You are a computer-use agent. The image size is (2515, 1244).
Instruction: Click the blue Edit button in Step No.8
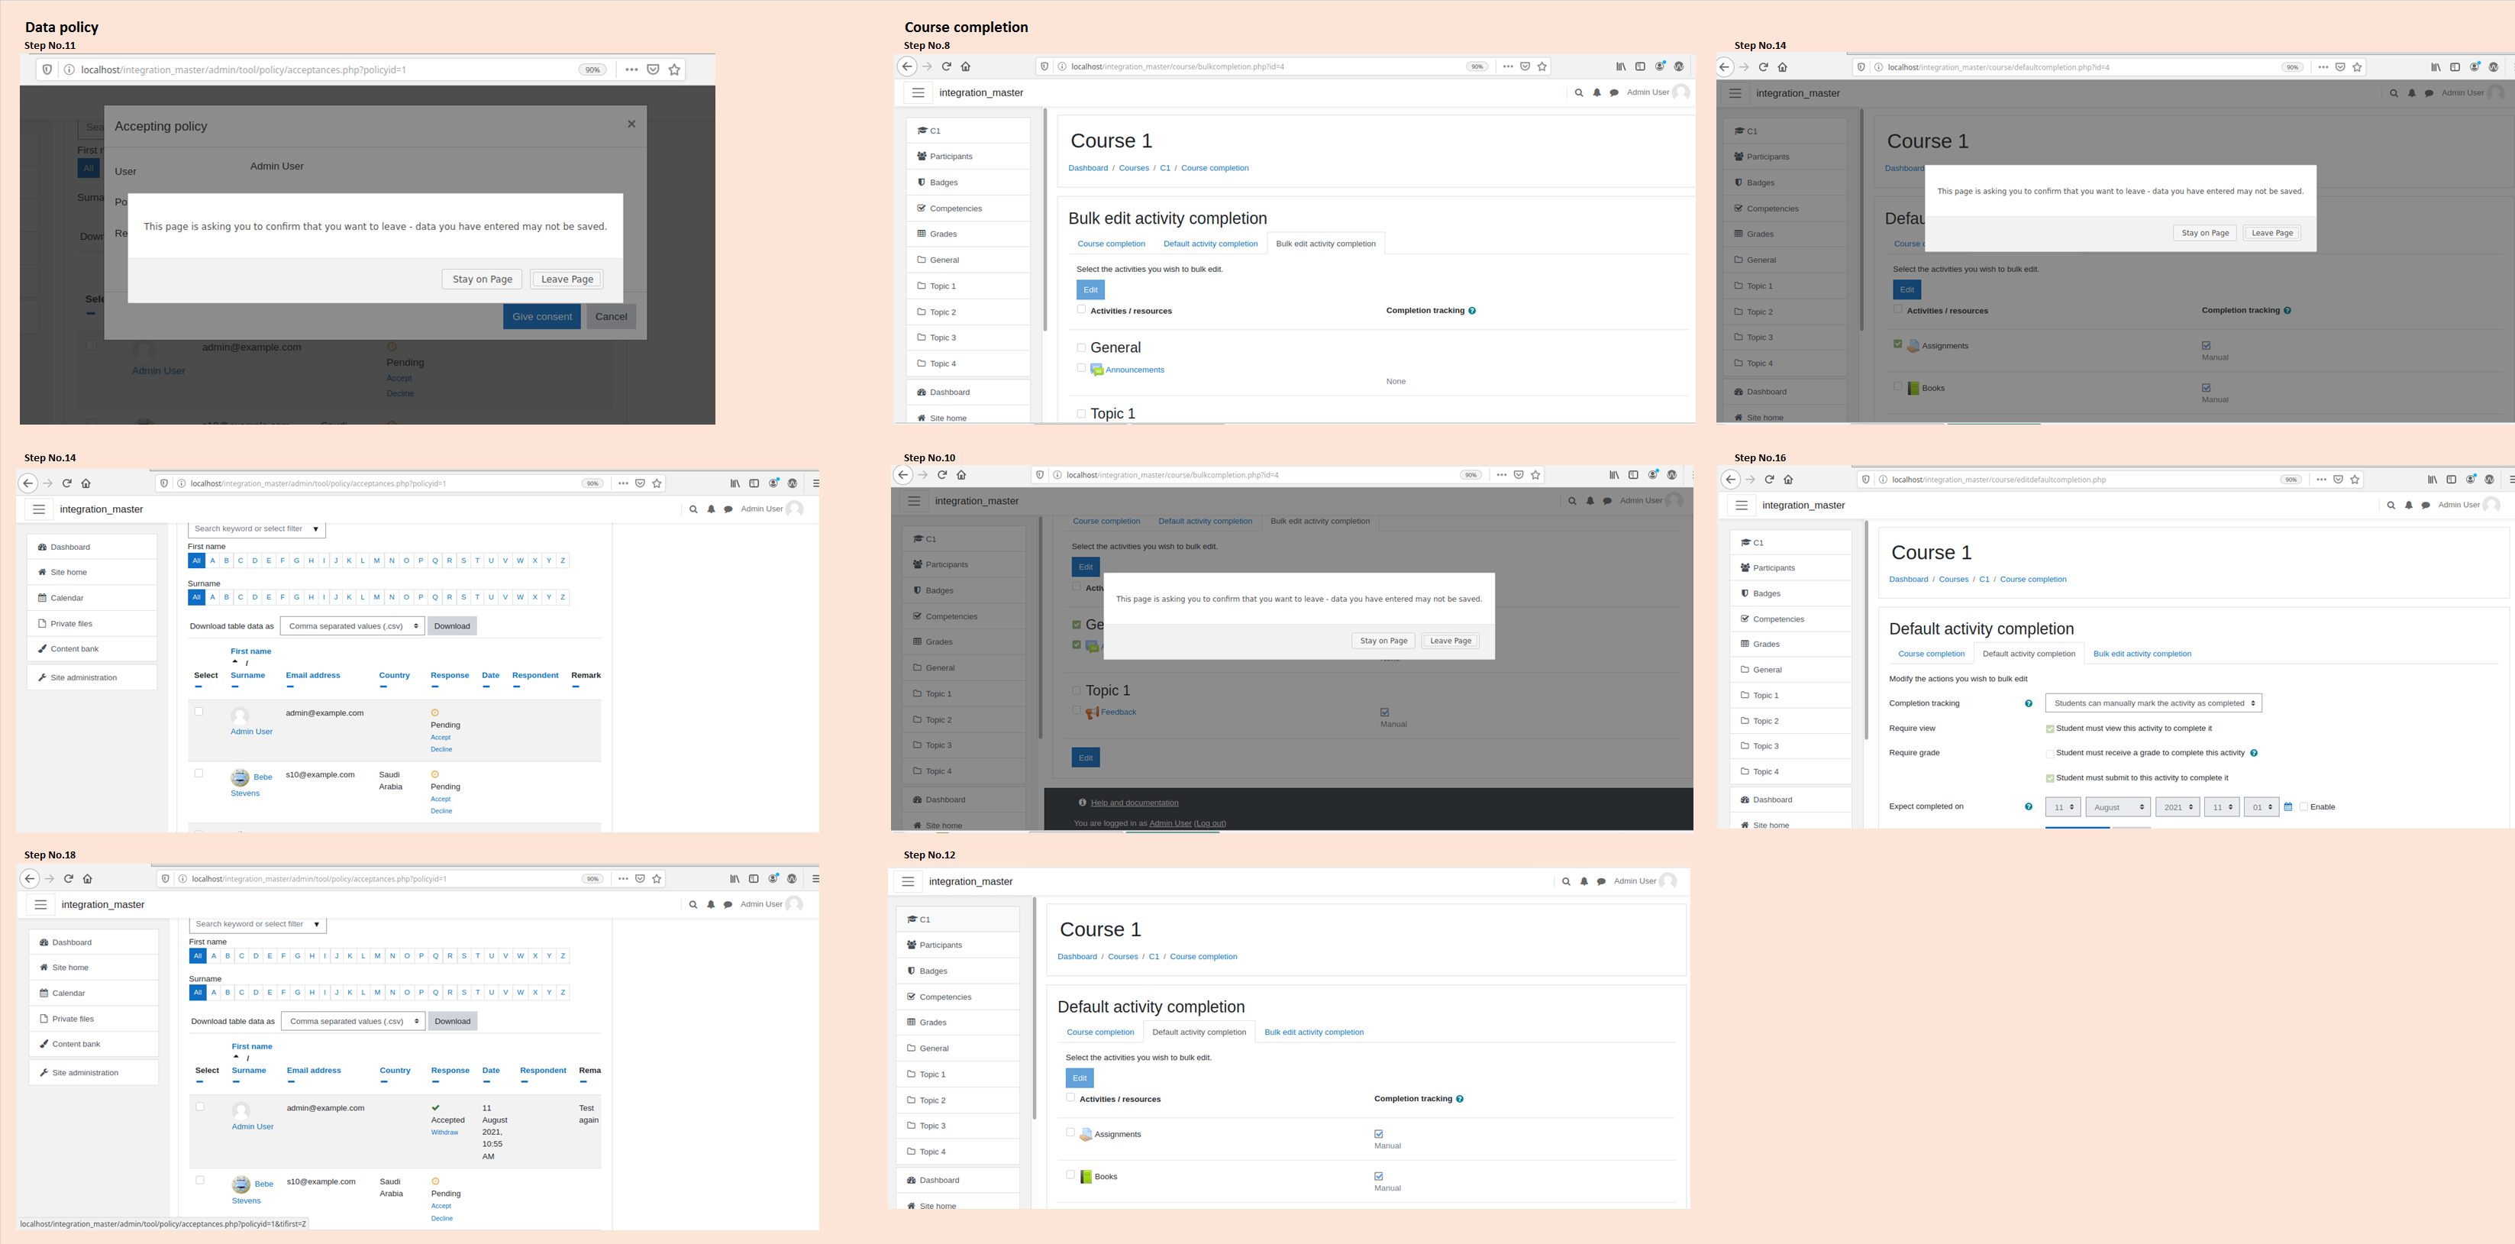click(x=1090, y=290)
